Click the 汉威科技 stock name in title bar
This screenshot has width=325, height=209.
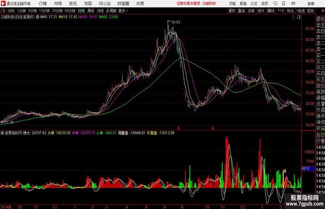(209, 3)
